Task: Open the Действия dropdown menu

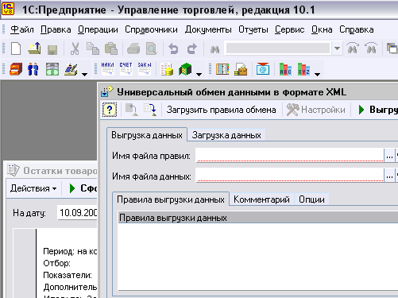Action: (x=33, y=188)
